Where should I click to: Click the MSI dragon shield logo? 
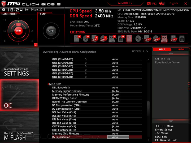pos(4,4)
